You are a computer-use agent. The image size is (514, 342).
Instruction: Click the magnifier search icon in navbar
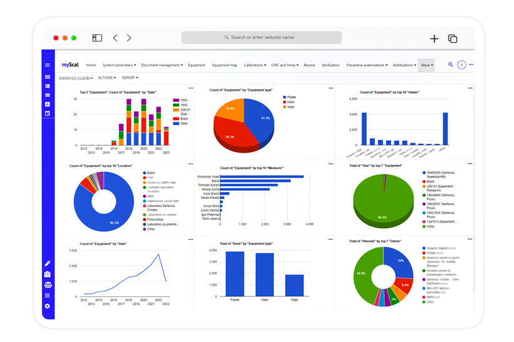coord(450,65)
